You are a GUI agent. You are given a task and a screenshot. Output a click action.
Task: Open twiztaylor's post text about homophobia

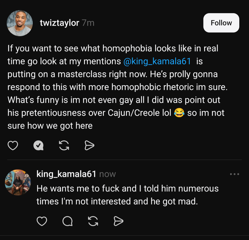[117, 87]
